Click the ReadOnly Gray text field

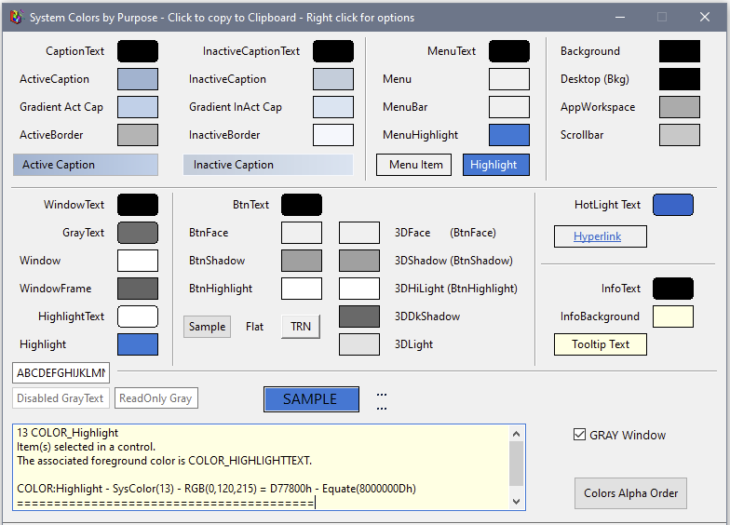coord(155,398)
